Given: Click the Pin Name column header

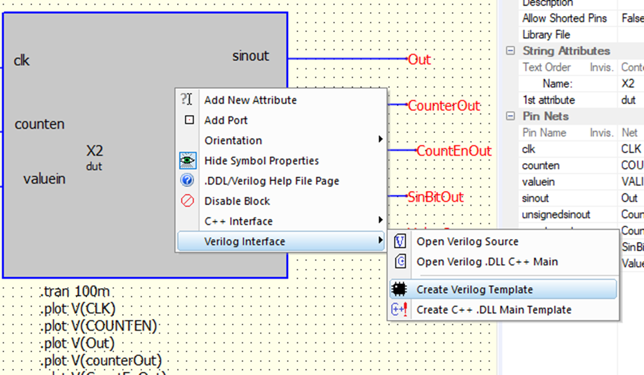Looking at the screenshot, I should pos(544,133).
